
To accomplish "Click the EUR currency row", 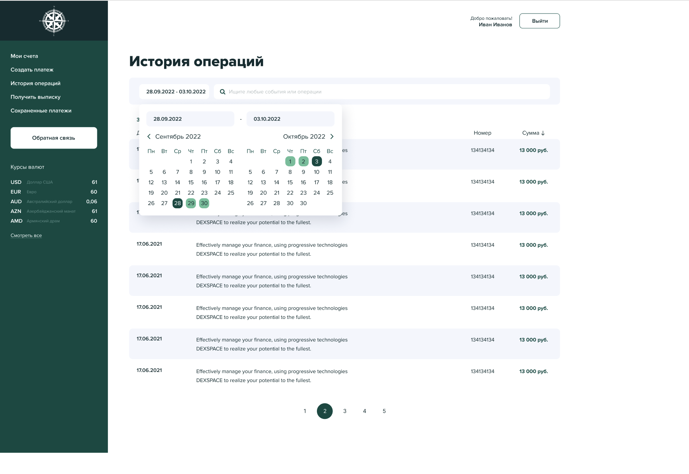I will click(54, 192).
